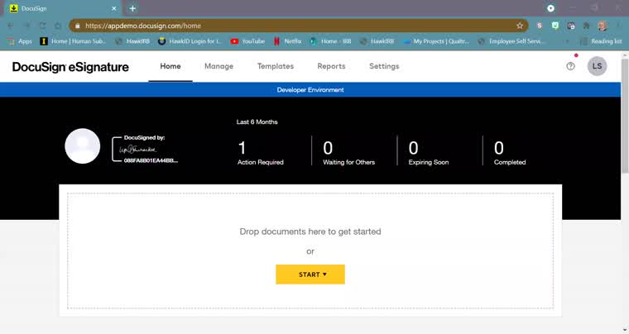Reload the page
The height and width of the screenshot is (334, 629).
point(42,26)
